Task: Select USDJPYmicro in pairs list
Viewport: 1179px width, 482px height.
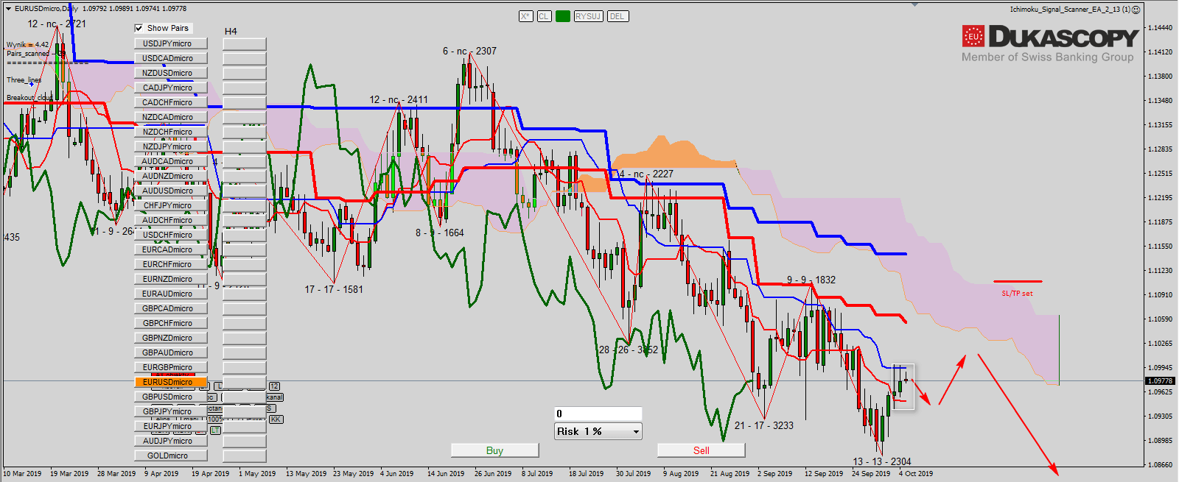Action: [x=170, y=44]
